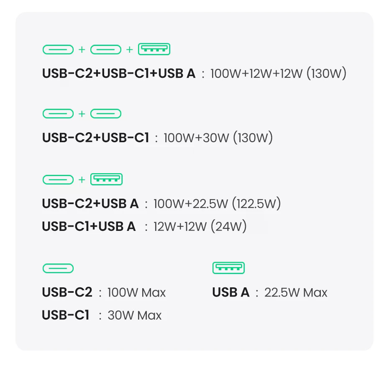Click the 22.5W Max value

tap(296, 292)
